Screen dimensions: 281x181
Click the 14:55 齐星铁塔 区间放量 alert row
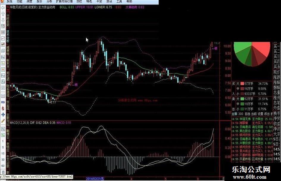point(252,159)
